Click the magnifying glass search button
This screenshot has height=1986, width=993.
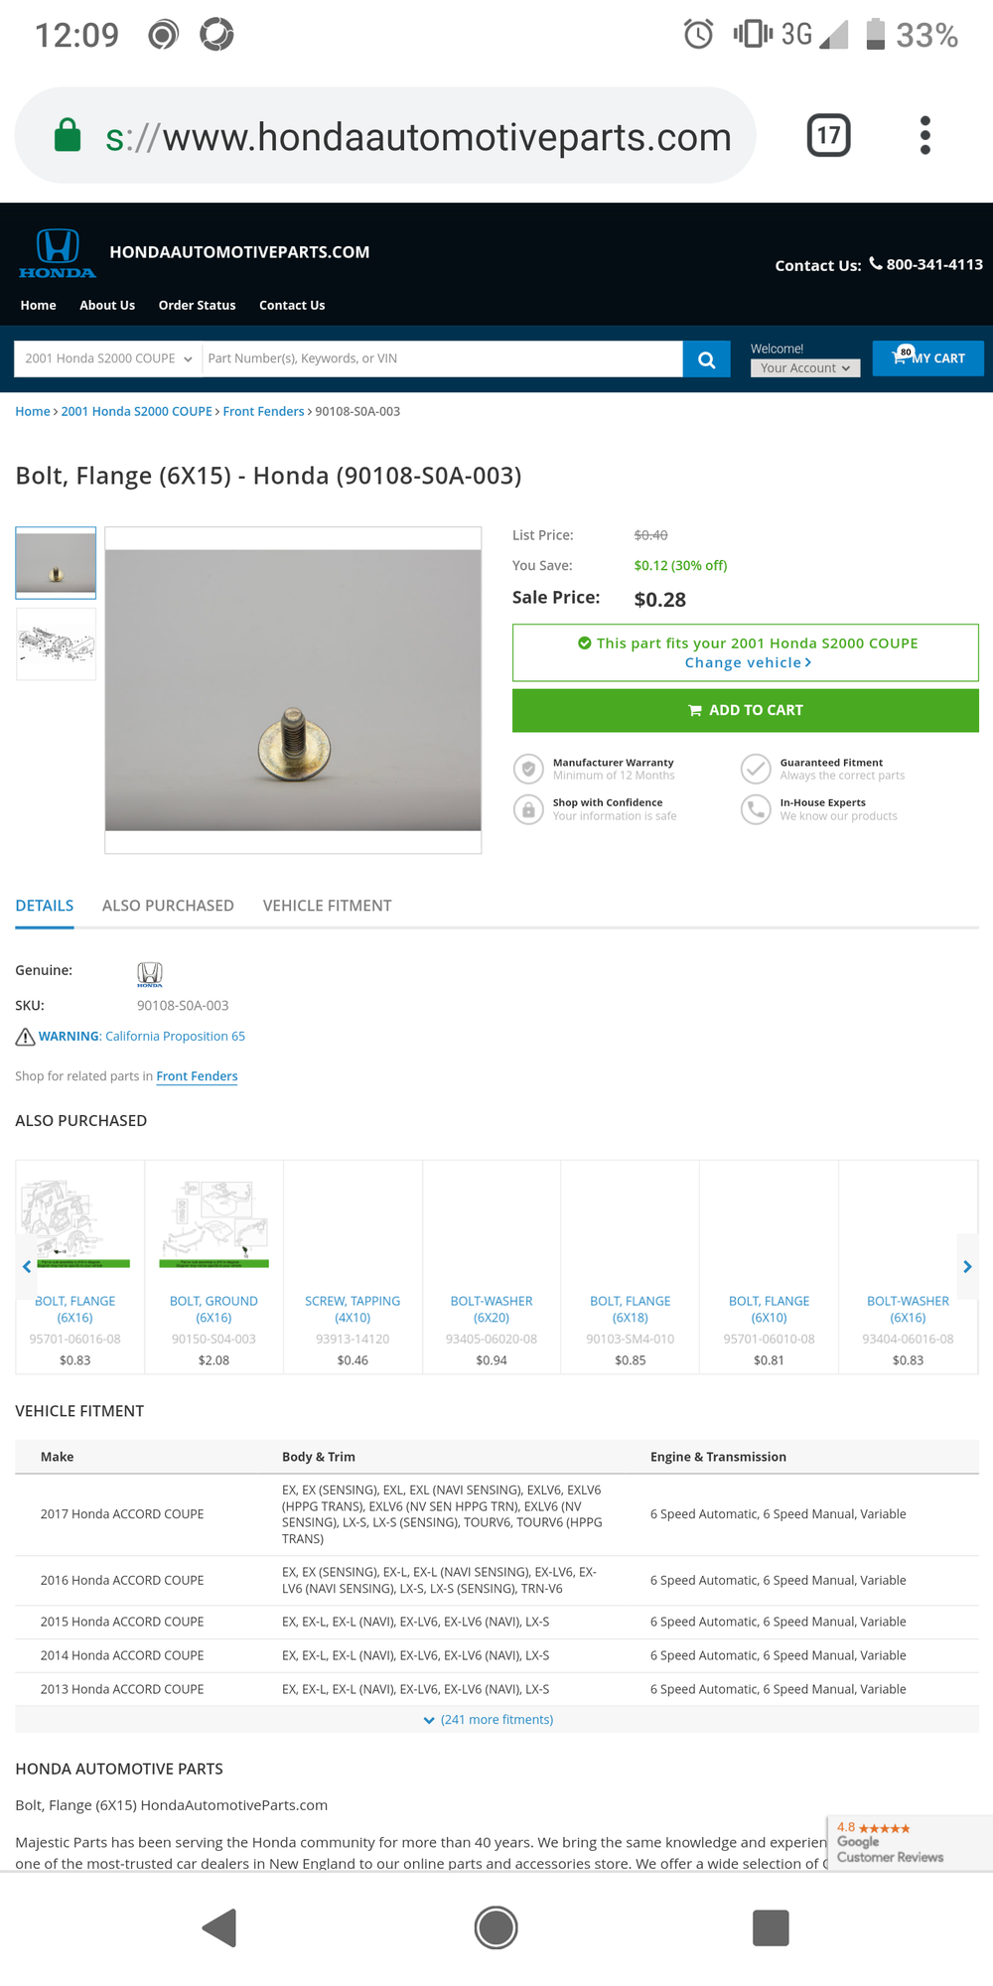coord(706,359)
